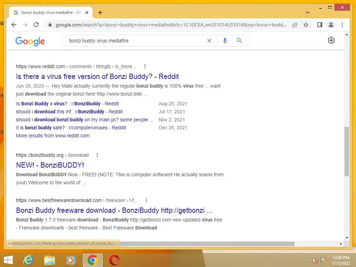Select the Chrome taskbar icon
The image size is (356, 267).
click(x=92, y=260)
